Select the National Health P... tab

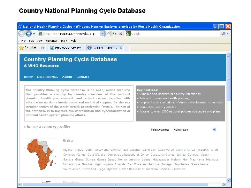103,48
